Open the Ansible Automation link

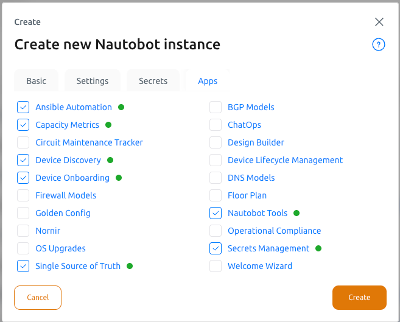click(x=74, y=107)
